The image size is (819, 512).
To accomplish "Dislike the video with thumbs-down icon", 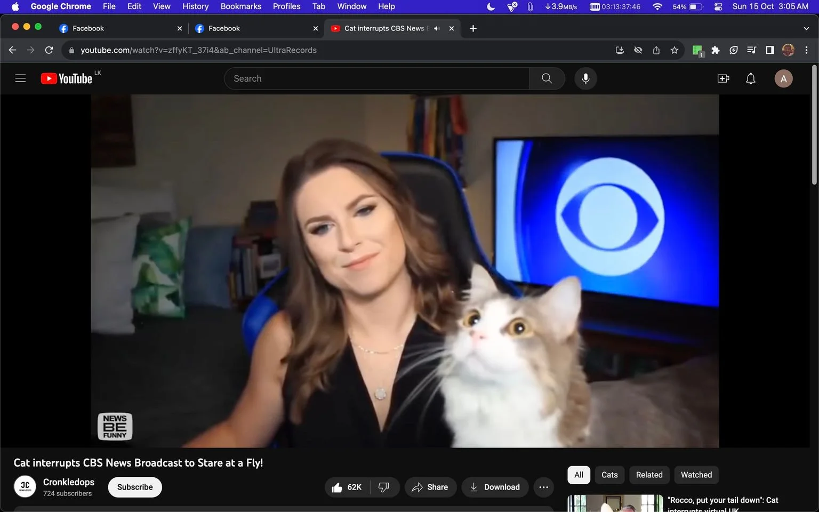I will click(x=384, y=487).
